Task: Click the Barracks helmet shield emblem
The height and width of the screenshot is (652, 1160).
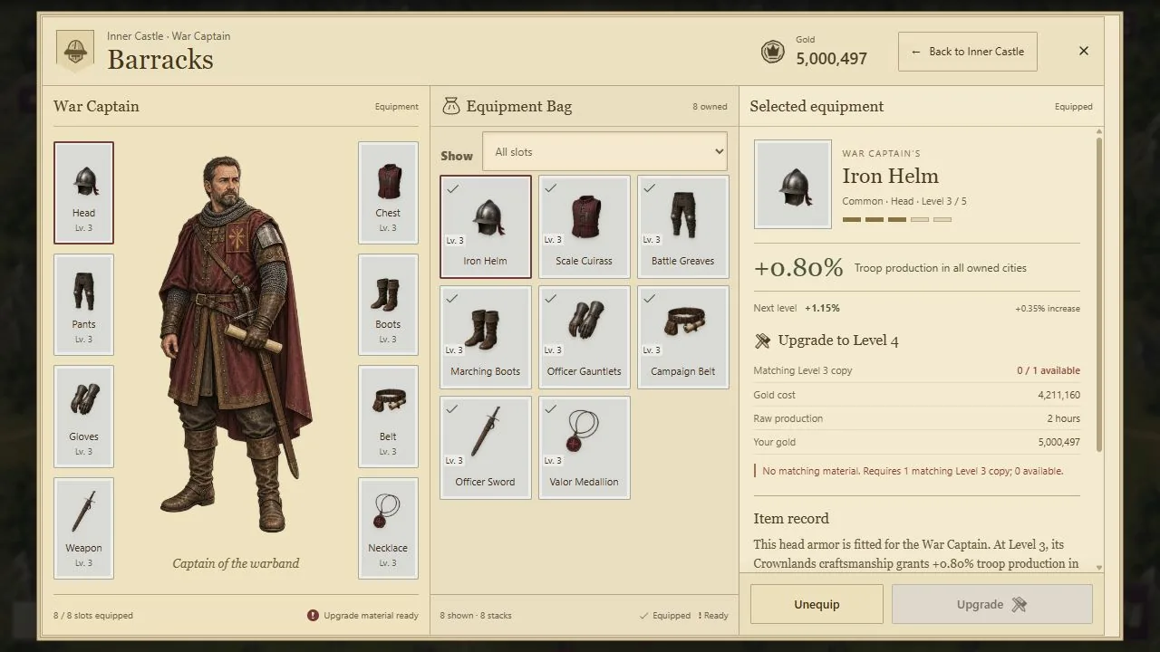Action: tap(75, 51)
